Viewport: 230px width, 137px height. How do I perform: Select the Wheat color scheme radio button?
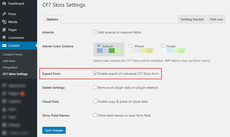[131, 46]
